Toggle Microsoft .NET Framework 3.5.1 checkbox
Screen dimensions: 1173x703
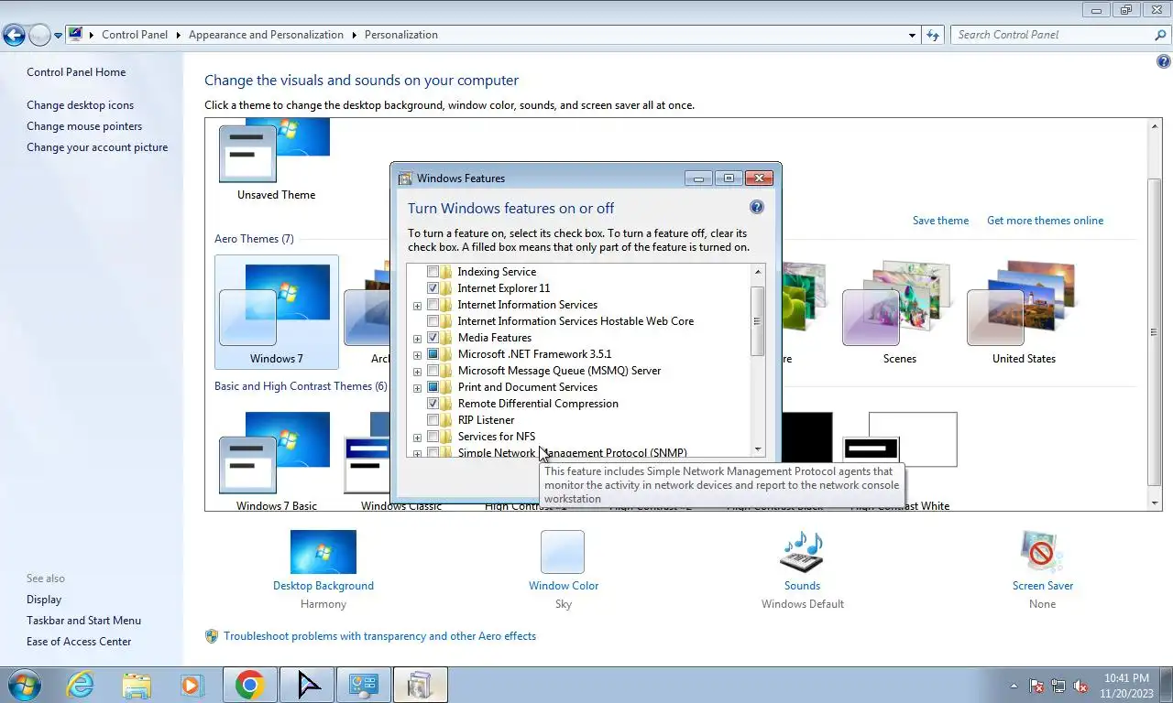pyautogui.click(x=433, y=354)
